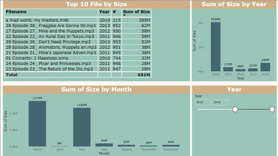The width and height of the screenshot is (278, 156).
Task: Click the Year slicer title
Action: pyautogui.click(x=234, y=89)
